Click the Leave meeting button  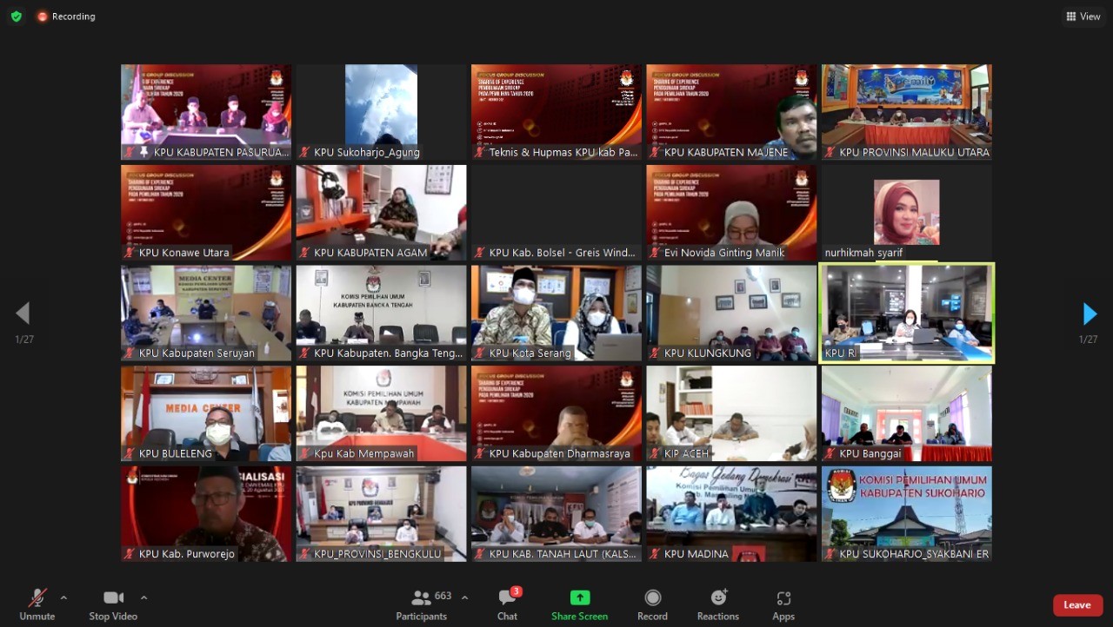pyautogui.click(x=1077, y=605)
